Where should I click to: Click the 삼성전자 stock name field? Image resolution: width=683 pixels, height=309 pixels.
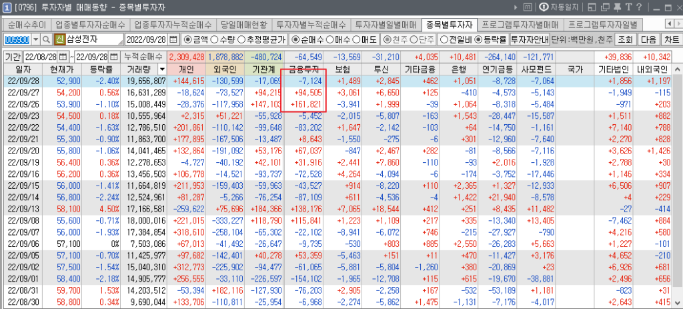click(x=94, y=40)
